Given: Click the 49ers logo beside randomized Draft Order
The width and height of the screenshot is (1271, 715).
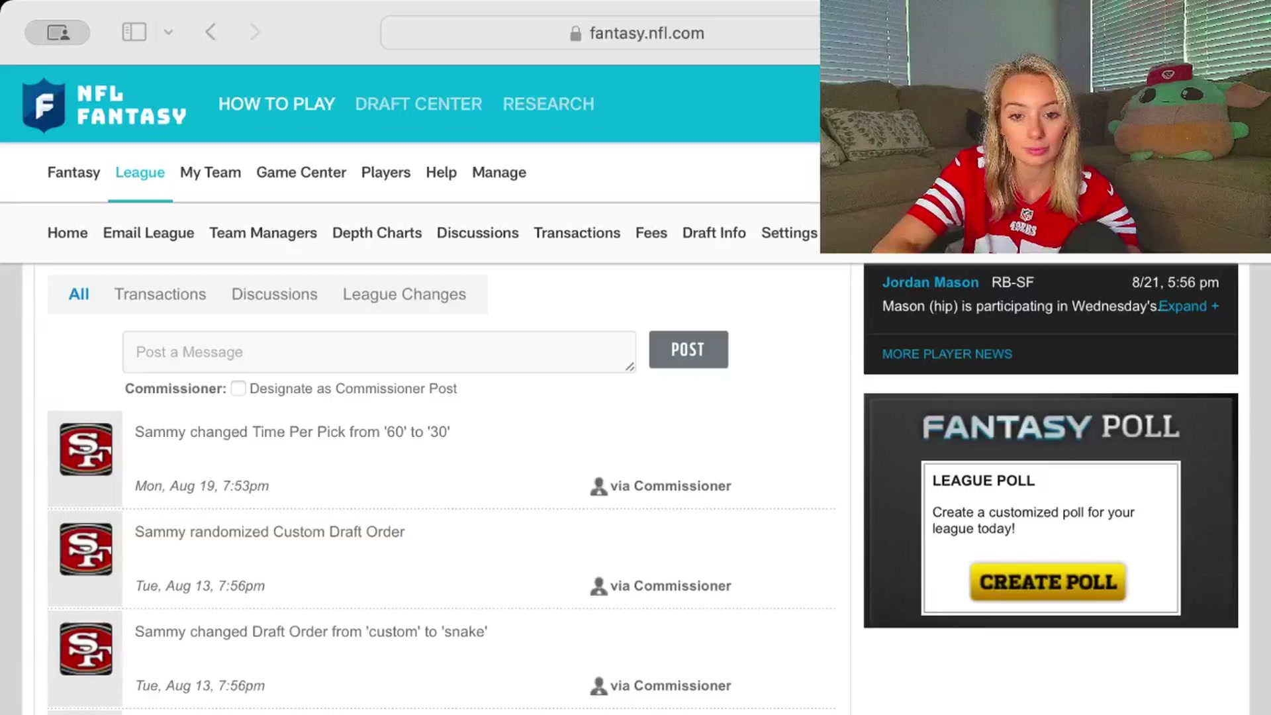Looking at the screenshot, I should point(86,549).
